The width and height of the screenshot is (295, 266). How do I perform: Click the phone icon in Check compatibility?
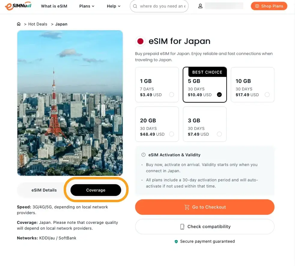[x=182, y=227]
